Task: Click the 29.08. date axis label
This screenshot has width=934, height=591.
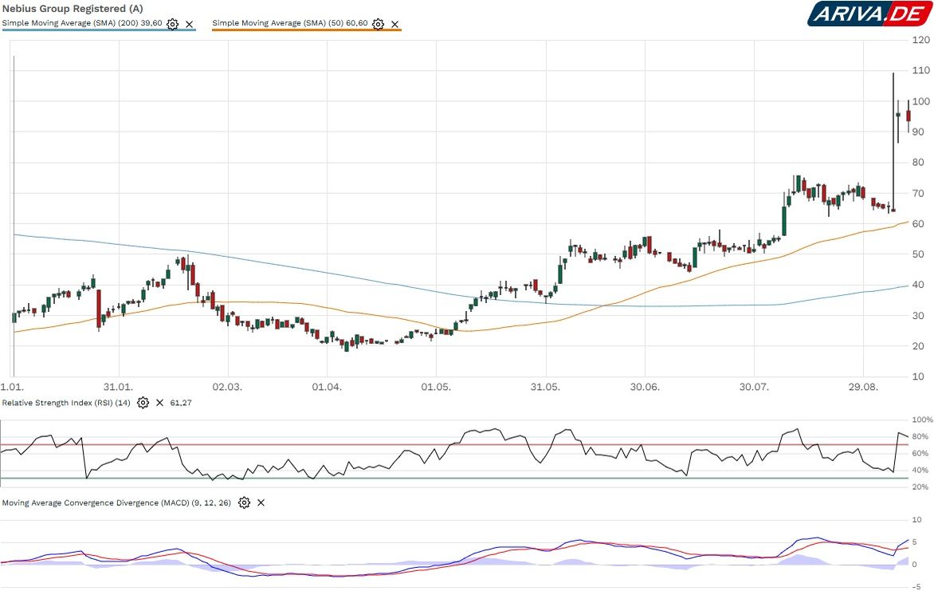Action: (864, 387)
